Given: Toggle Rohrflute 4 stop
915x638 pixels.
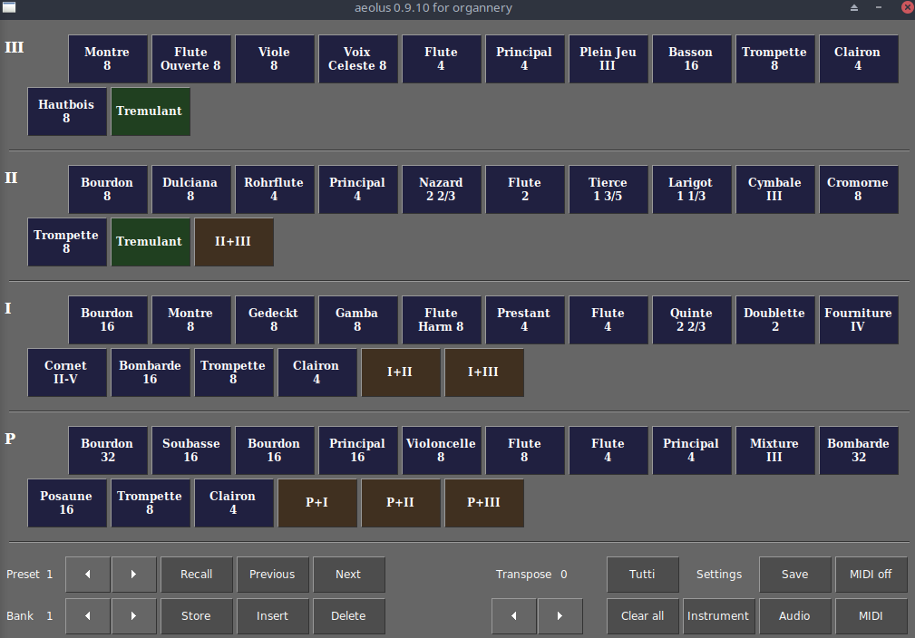Looking at the screenshot, I should 275,189.
